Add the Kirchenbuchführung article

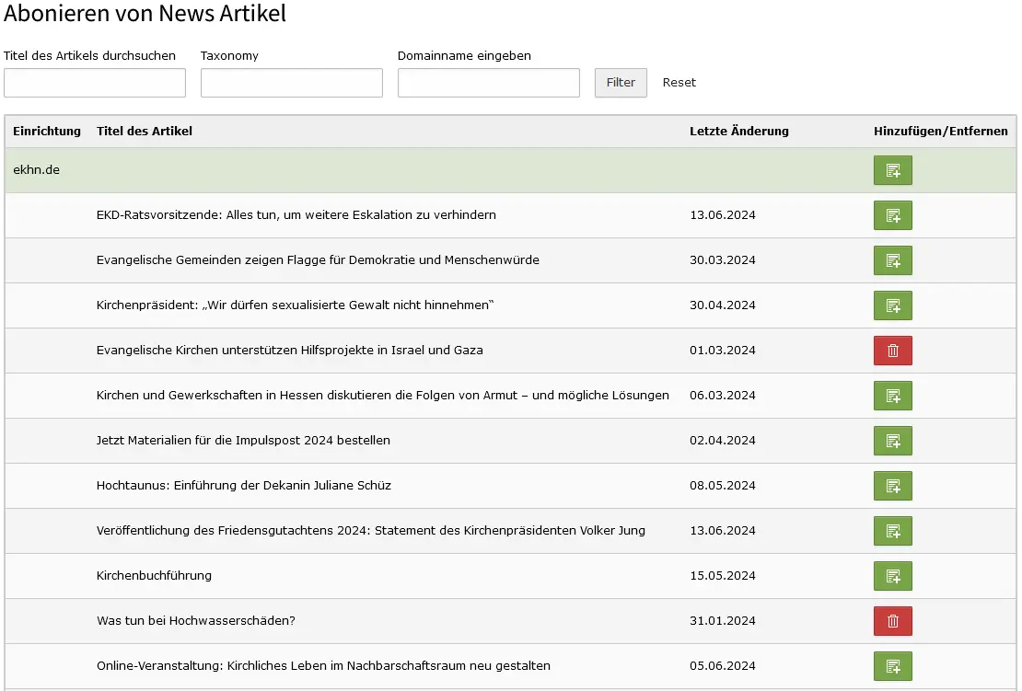point(892,576)
